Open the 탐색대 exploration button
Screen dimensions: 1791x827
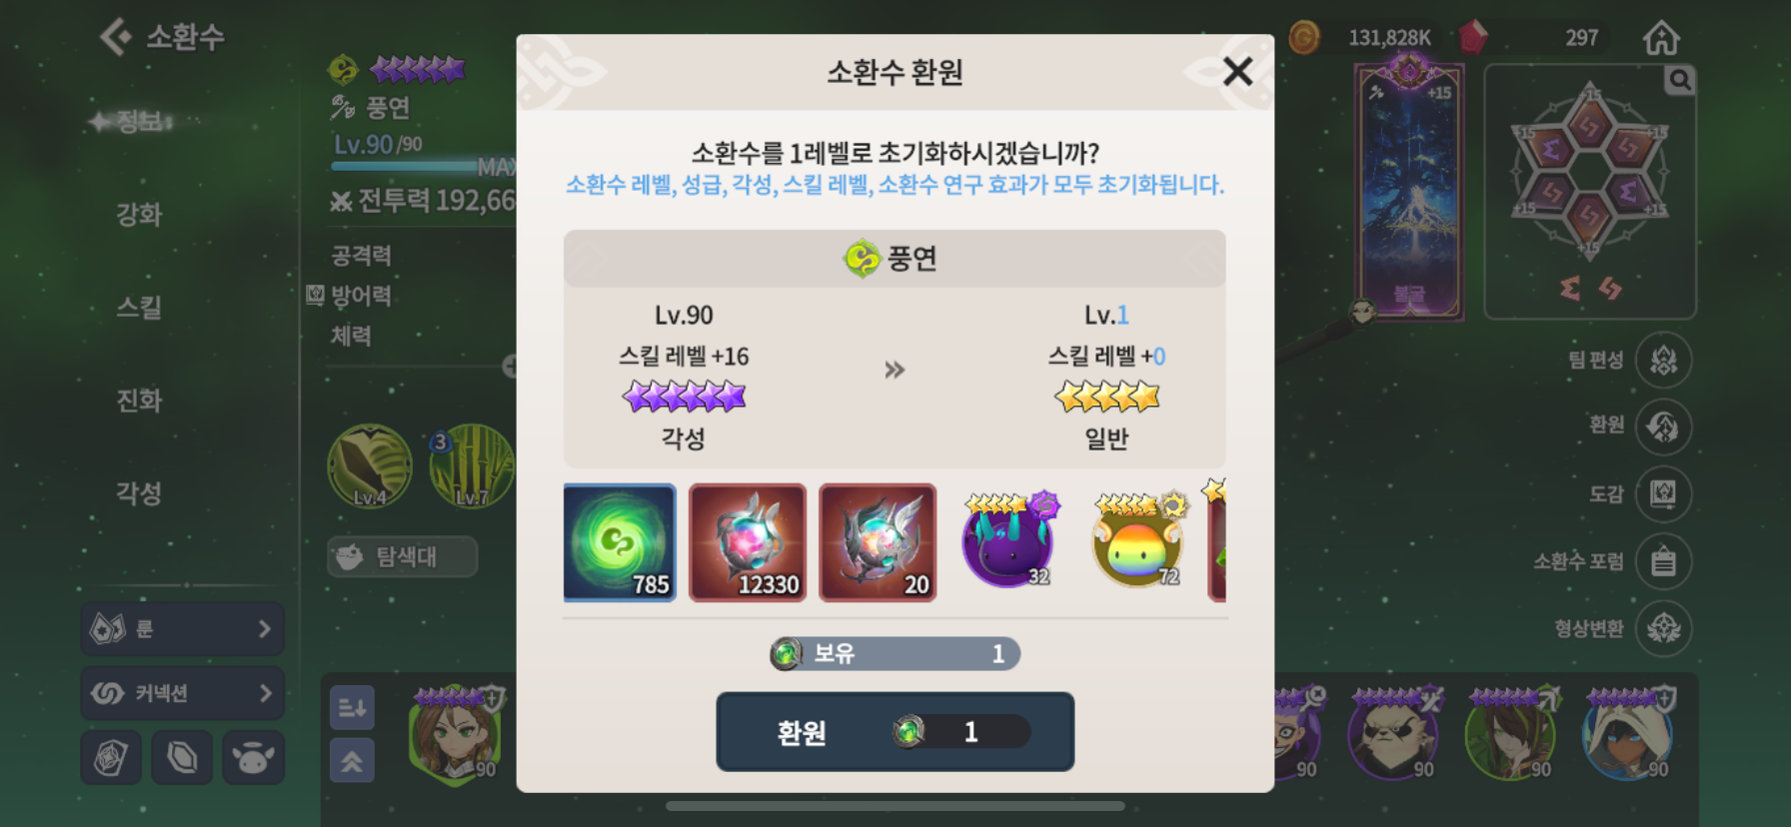click(402, 556)
